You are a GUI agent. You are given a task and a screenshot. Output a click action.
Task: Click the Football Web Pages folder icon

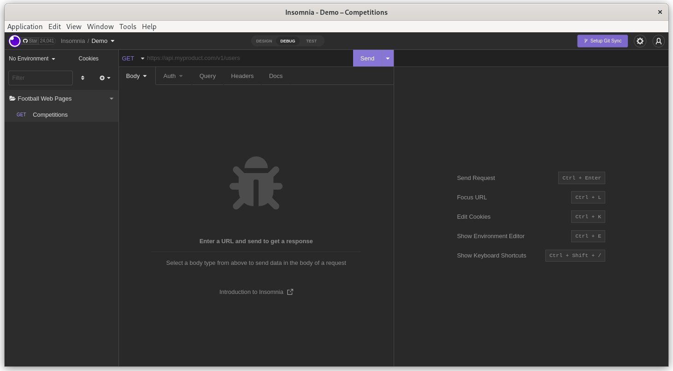pyautogui.click(x=12, y=99)
